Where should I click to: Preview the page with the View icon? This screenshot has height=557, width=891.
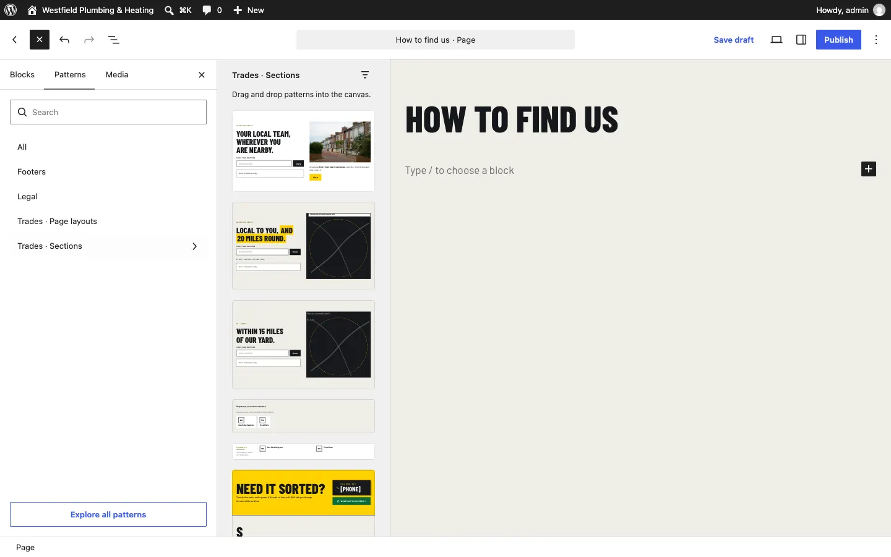tap(777, 40)
